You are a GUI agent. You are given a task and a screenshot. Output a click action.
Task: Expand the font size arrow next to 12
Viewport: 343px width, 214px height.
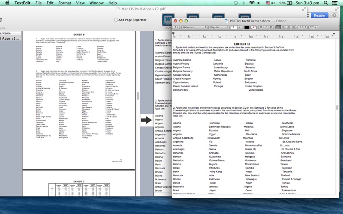pos(240,27)
